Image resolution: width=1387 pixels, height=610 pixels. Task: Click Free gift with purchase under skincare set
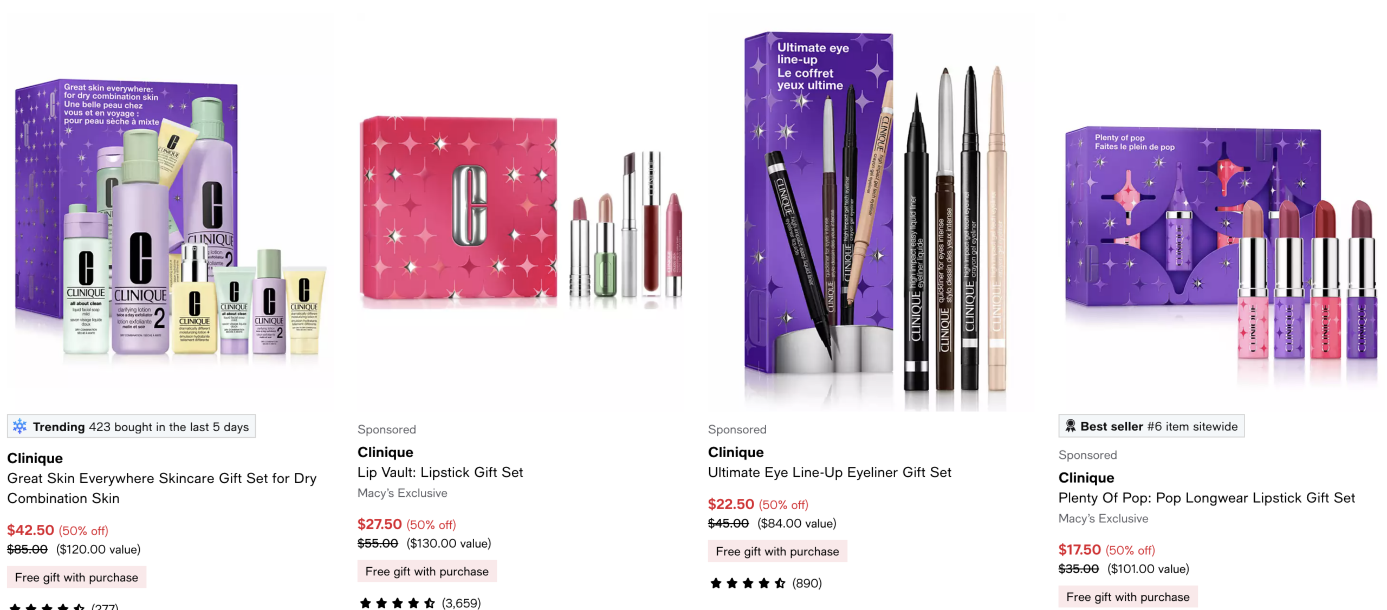pos(76,577)
